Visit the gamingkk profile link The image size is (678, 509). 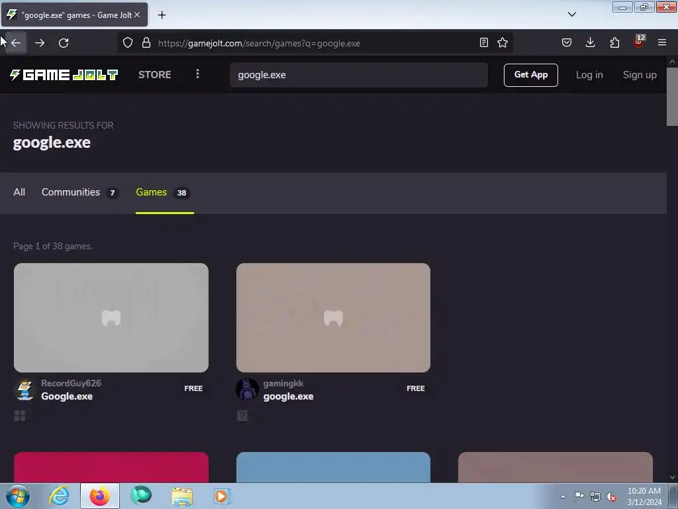coord(283,383)
